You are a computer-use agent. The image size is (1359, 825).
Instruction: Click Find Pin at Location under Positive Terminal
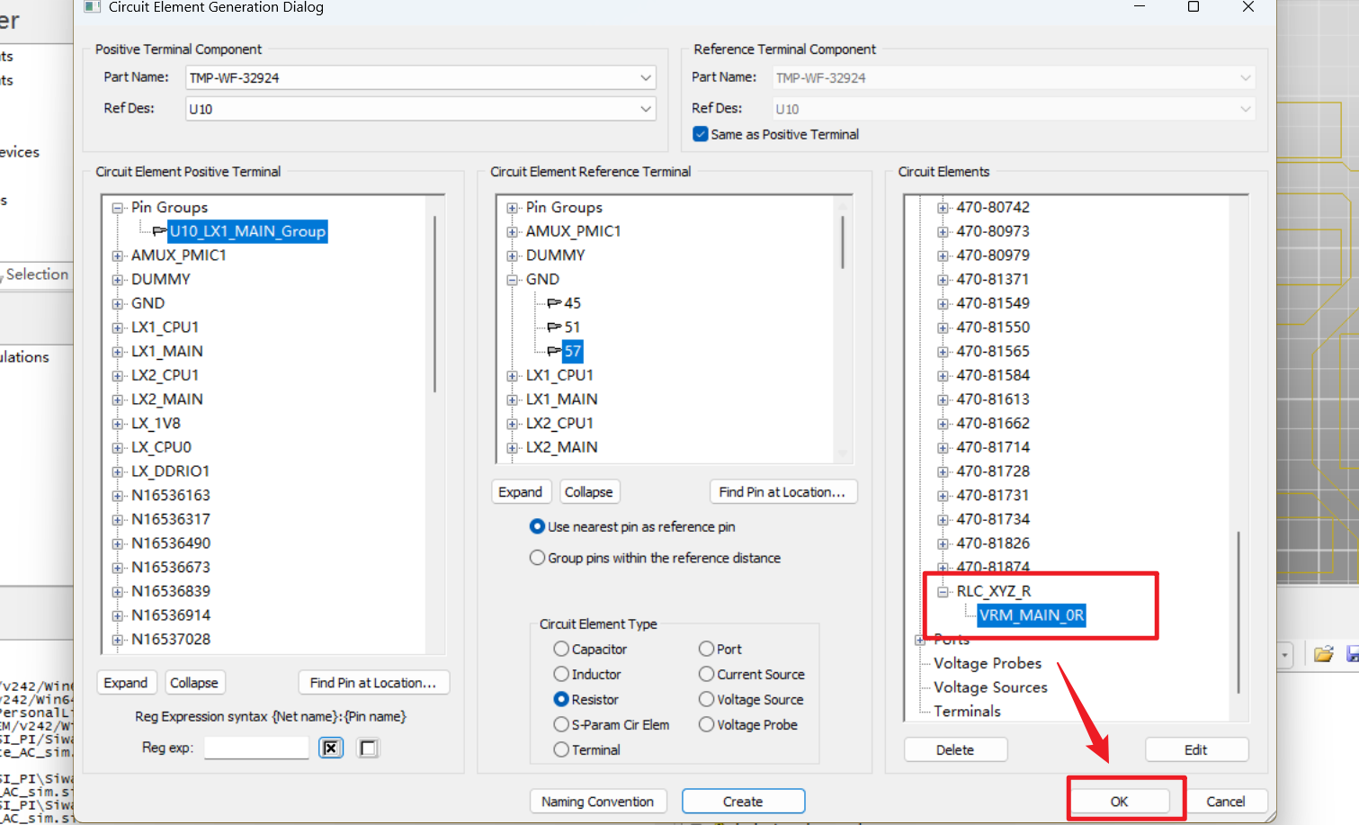coord(373,683)
